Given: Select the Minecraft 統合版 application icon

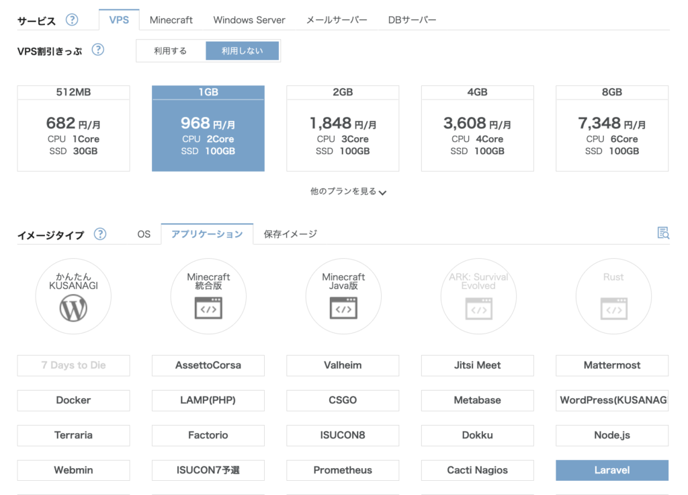Looking at the screenshot, I should tap(208, 296).
